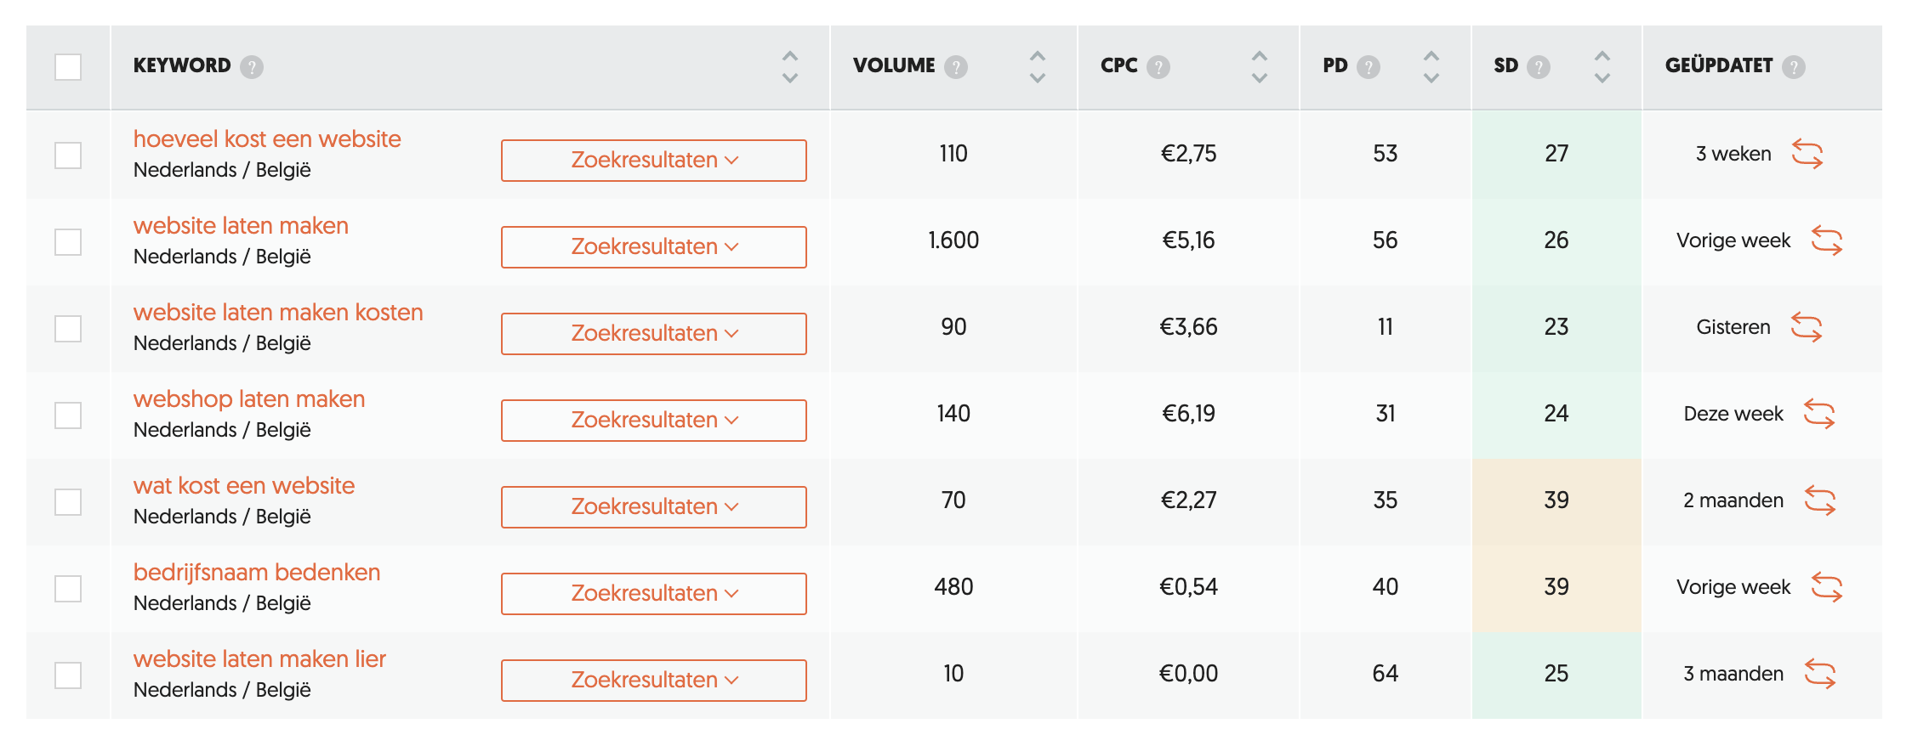
Task: Open Zoekresultaten dropdown for 'wat kost een website'
Action: coord(653,507)
